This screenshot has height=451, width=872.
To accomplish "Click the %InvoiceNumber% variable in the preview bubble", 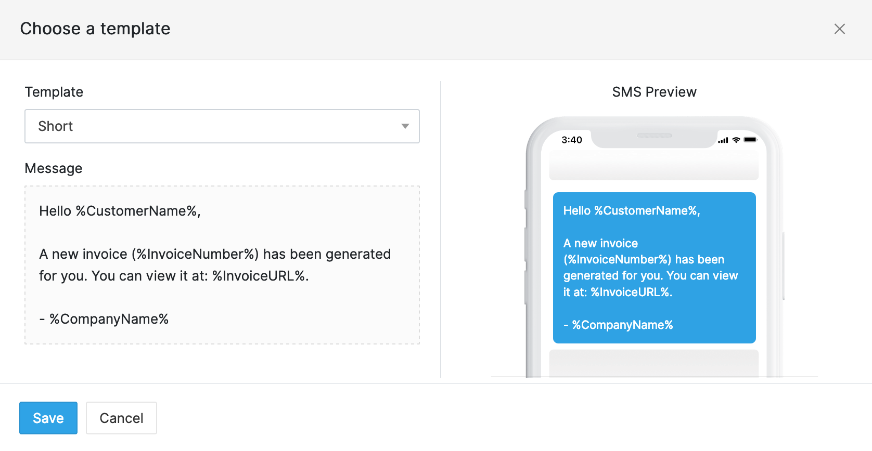I will [x=617, y=259].
